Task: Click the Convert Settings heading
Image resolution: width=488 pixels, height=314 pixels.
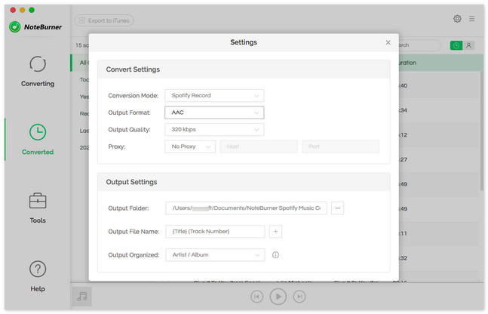Action: 133,69
